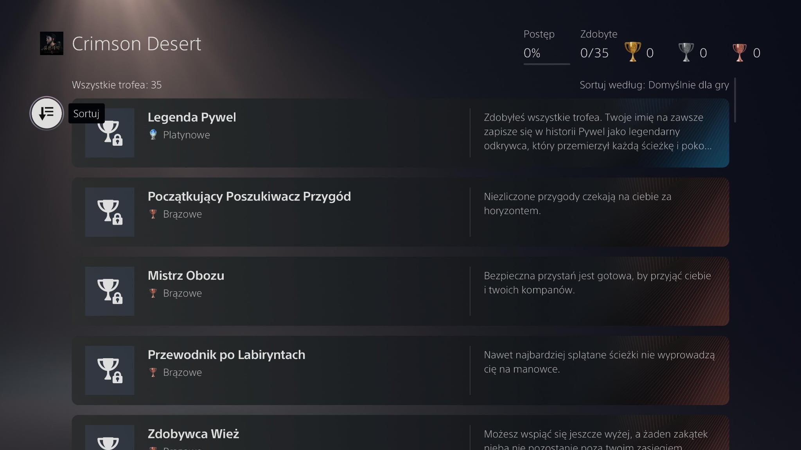Viewport: 801px width, 450px height.
Task: Click locked trophy icon for Legenda Pywel
Action: [110, 133]
